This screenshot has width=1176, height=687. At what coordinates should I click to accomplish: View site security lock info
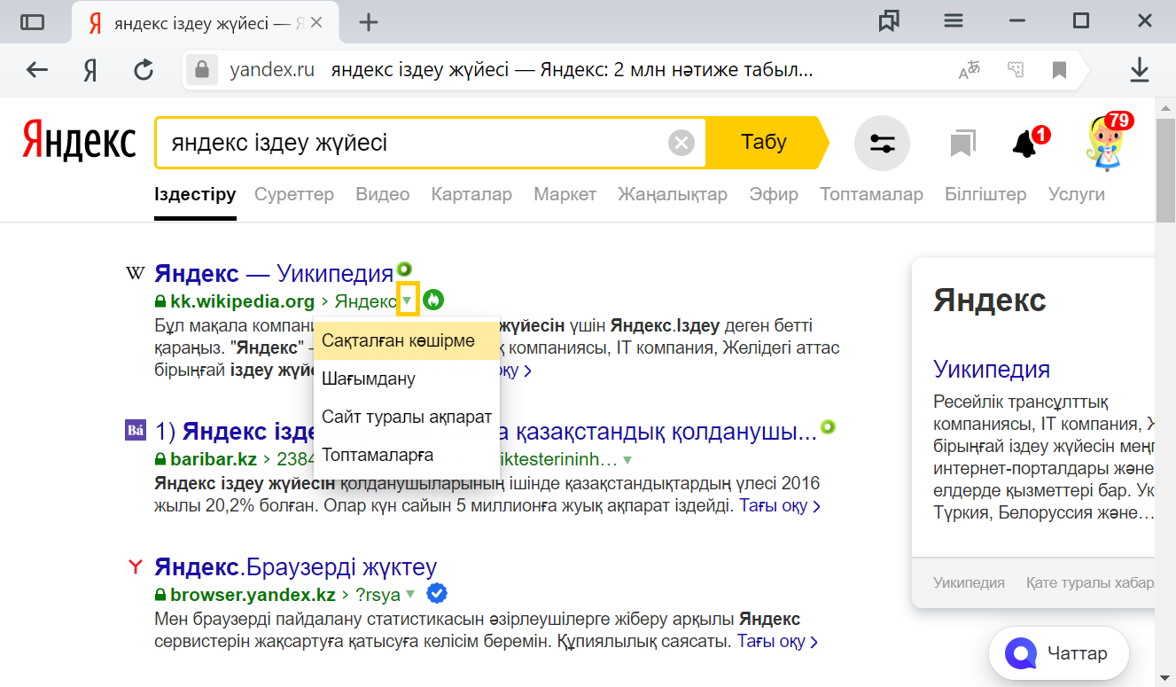[202, 70]
